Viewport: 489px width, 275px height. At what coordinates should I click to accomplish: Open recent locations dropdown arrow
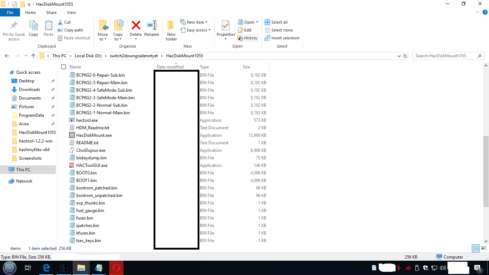point(26,56)
